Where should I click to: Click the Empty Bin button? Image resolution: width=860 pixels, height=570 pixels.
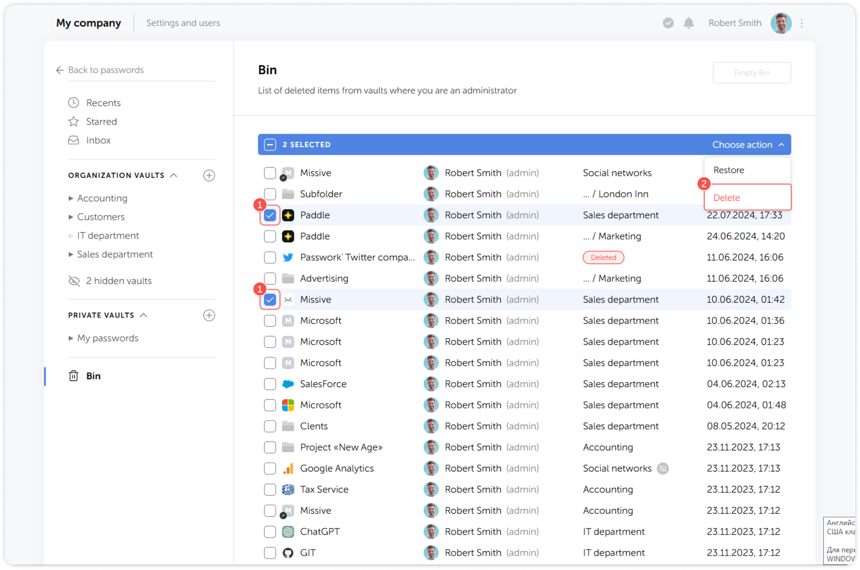point(751,73)
